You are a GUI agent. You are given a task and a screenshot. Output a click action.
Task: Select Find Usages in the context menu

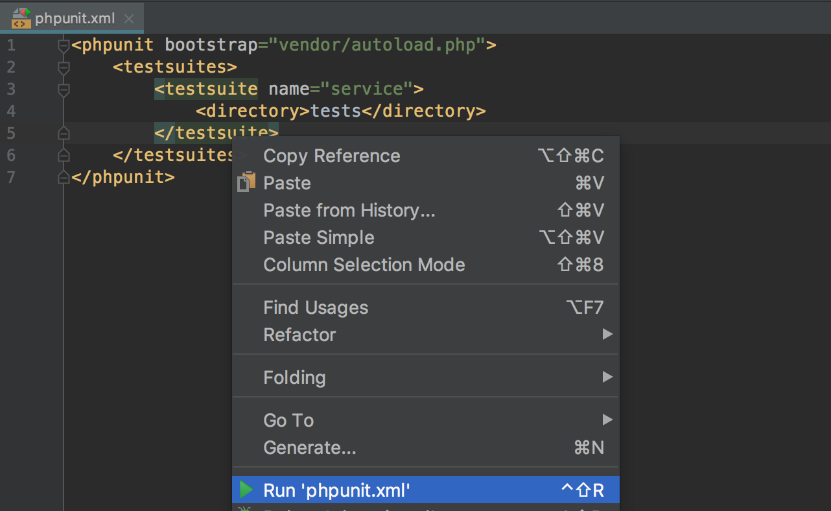click(x=316, y=307)
